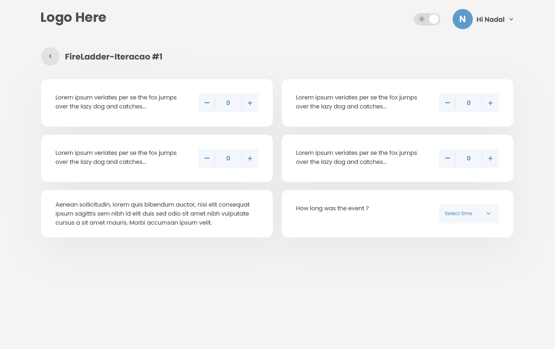Click the N profile avatar

(462, 19)
